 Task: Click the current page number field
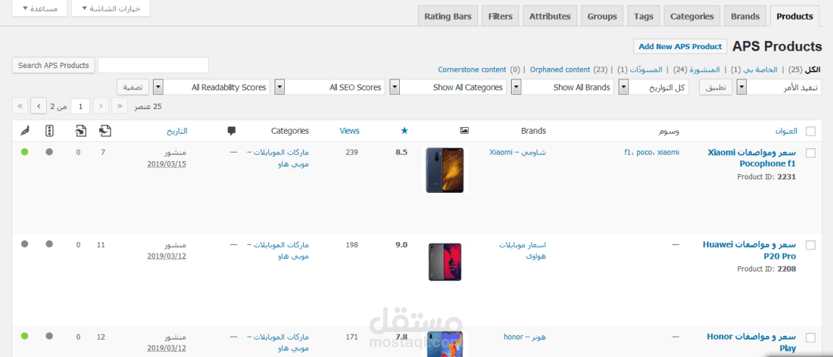tap(80, 106)
